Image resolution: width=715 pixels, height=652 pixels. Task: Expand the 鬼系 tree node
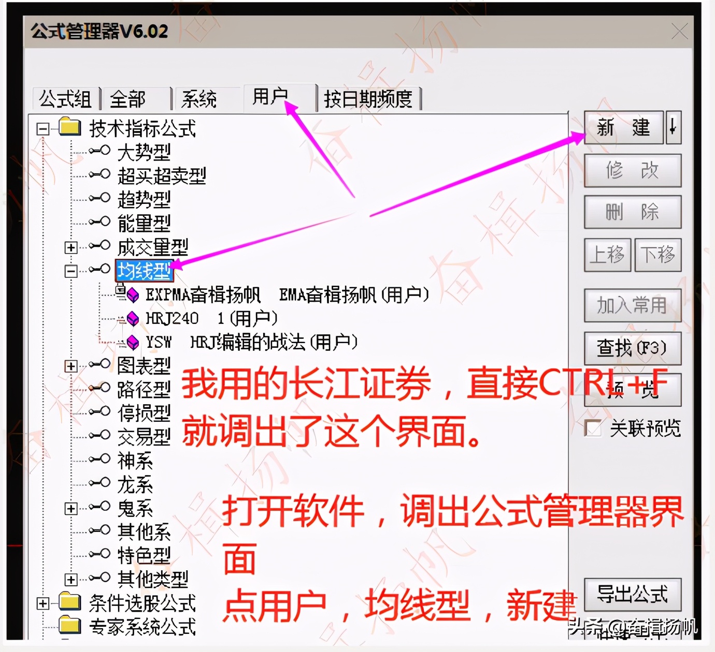(x=70, y=509)
